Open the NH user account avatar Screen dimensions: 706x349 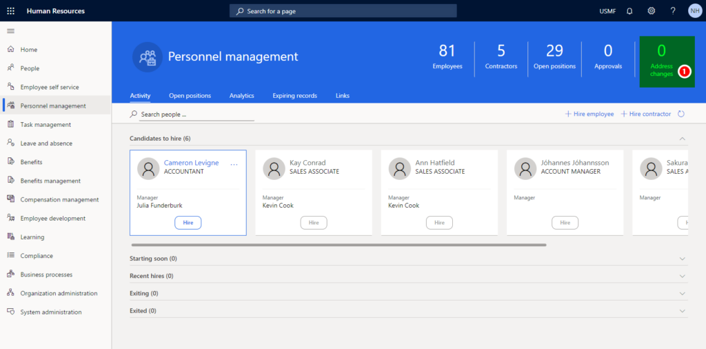[695, 11]
